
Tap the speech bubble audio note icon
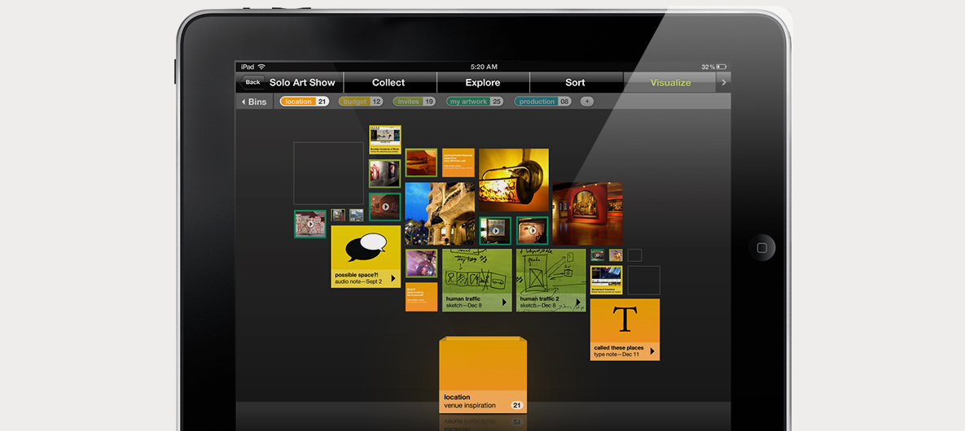click(366, 247)
